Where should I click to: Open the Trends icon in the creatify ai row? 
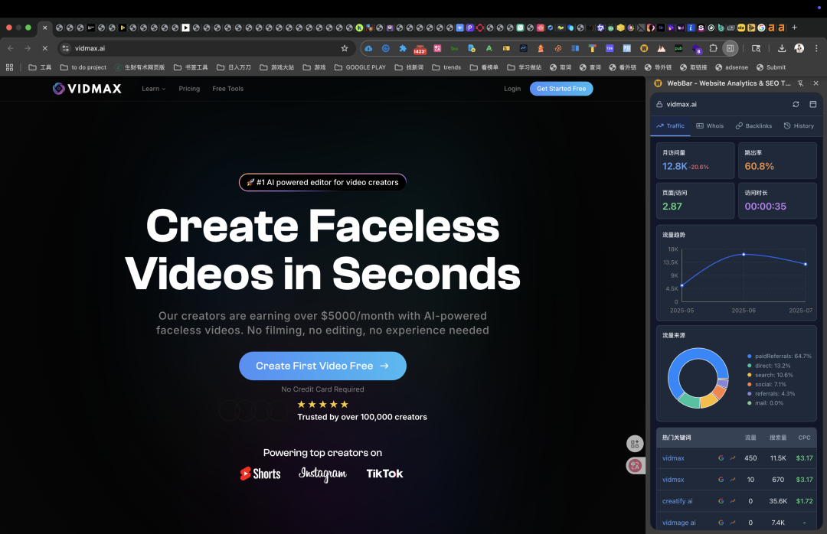tap(733, 501)
